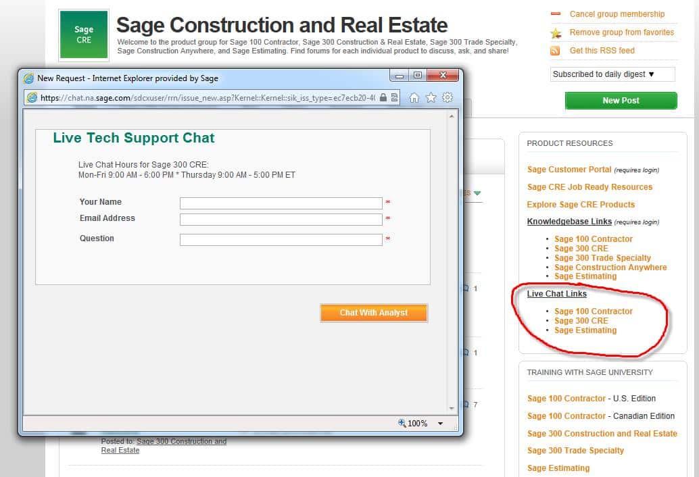Close the New Request popup window
The height and width of the screenshot is (477, 699).
[443, 75]
